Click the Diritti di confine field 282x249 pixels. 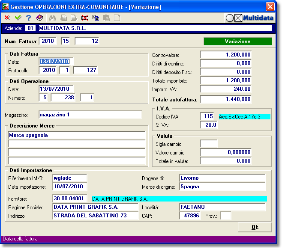[226, 63]
